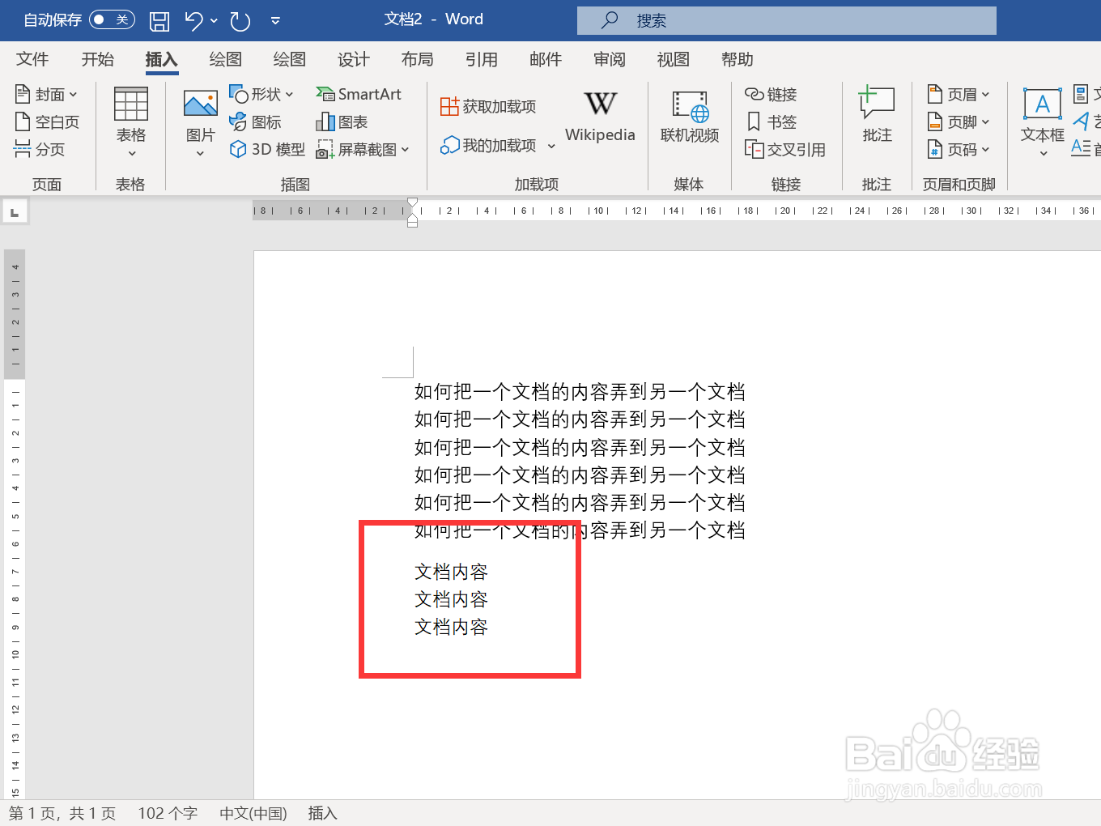Click the last 文档内容 line

[451, 627]
